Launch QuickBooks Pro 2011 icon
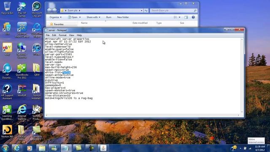Screen dimensions: 270x152 (22, 71)
